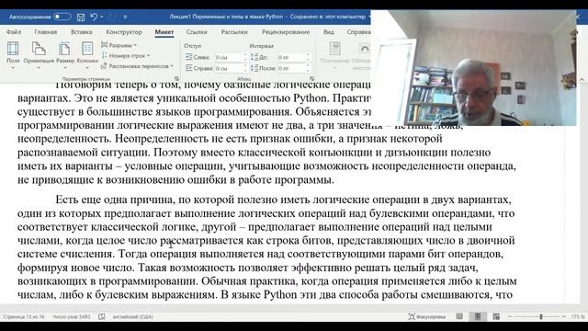Click the Расстановка переносов hyphenation icon
588x331 pixels.
point(104,66)
